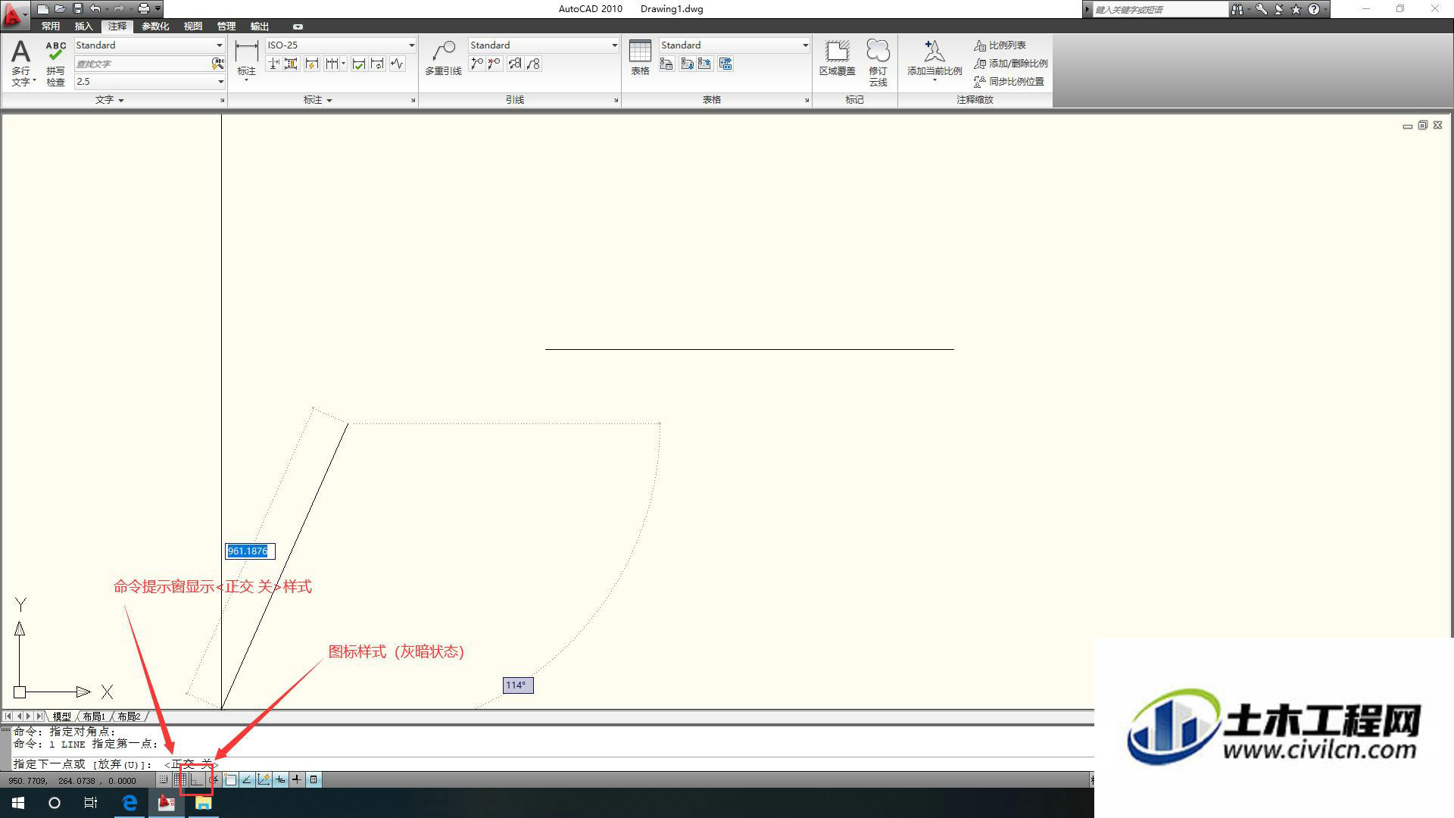Switch to the 输出 ribbon tab

click(x=259, y=27)
